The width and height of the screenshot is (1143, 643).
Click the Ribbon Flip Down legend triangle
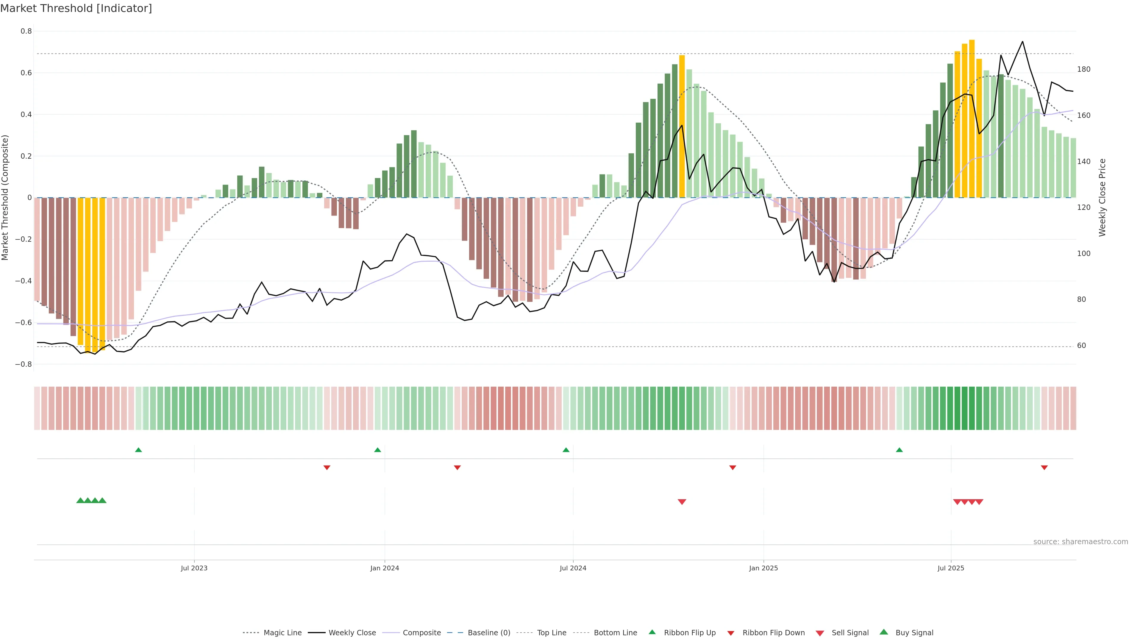pyautogui.click(x=731, y=633)
